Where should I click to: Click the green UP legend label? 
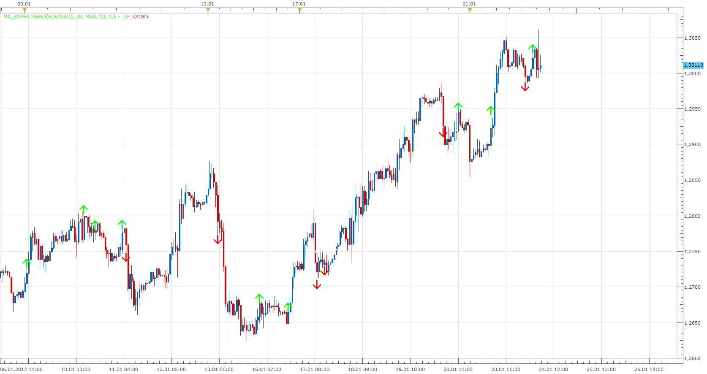(127, 16)
